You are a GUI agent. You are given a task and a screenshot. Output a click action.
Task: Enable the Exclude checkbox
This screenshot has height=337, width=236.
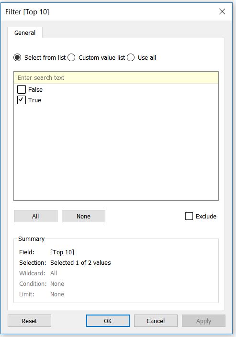tap(189, 216)
